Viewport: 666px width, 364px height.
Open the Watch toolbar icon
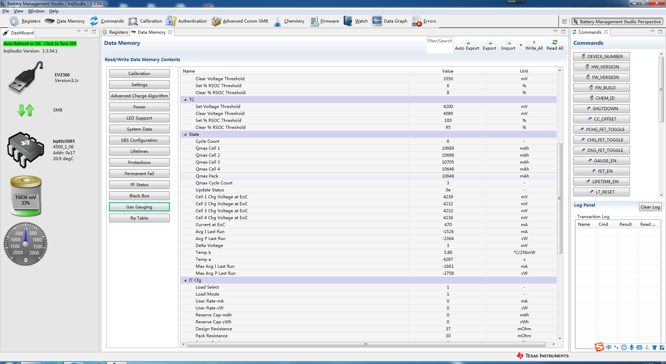coord(348,21)
